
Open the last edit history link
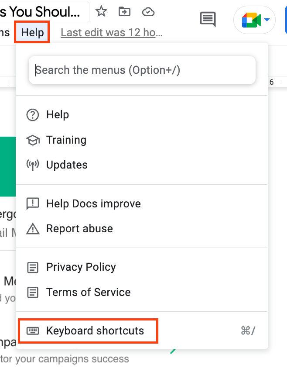[112, 32]
